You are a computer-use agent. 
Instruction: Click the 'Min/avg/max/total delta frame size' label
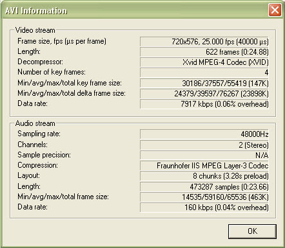(x=72, y=93)
